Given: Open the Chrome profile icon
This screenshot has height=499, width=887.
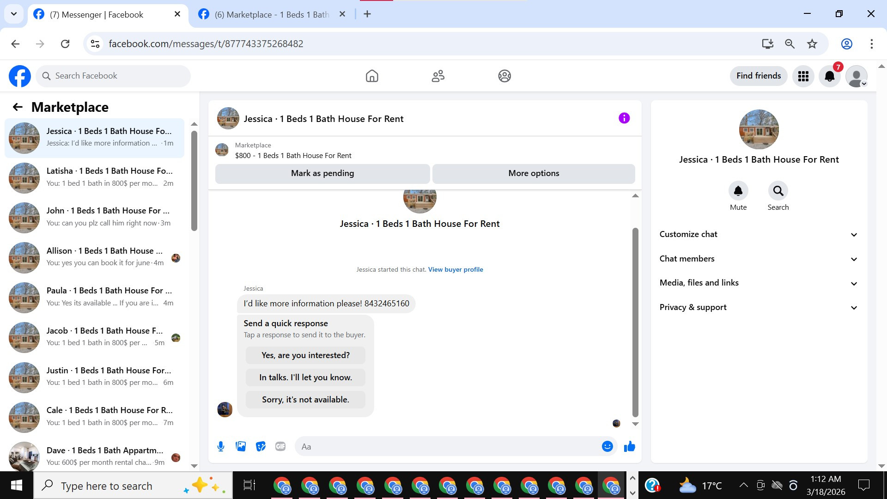Looking at the screenshot, I should coord(847,44).
